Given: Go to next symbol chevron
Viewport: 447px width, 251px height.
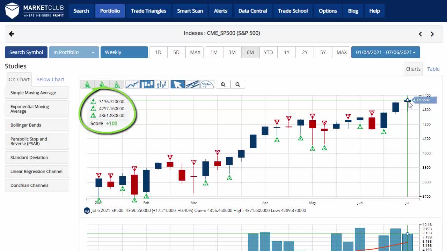Looking at the screenshot, I should 432,34.
